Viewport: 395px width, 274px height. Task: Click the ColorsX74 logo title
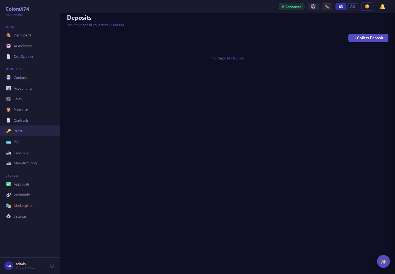pyautogui.click(x=17, y=9)
